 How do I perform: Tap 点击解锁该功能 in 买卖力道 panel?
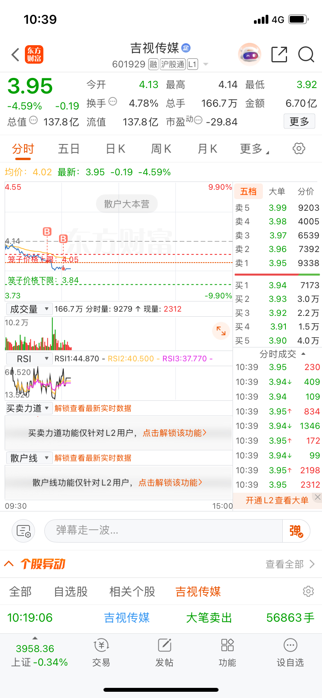point(175,433)
